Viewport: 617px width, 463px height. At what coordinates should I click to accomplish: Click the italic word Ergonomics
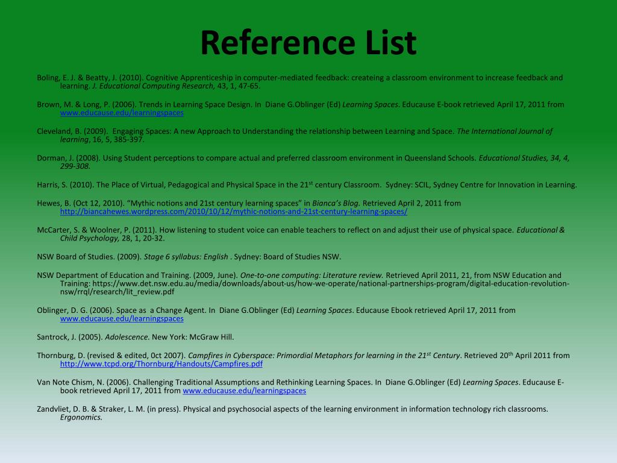[81, 418]
